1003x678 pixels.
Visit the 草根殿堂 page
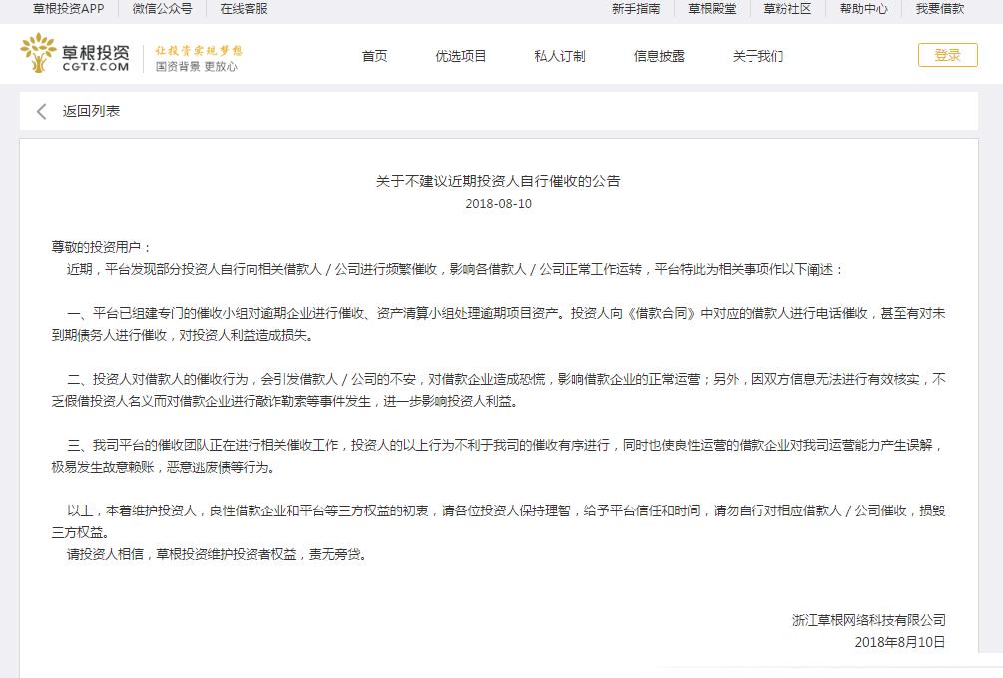pos(711,9)
